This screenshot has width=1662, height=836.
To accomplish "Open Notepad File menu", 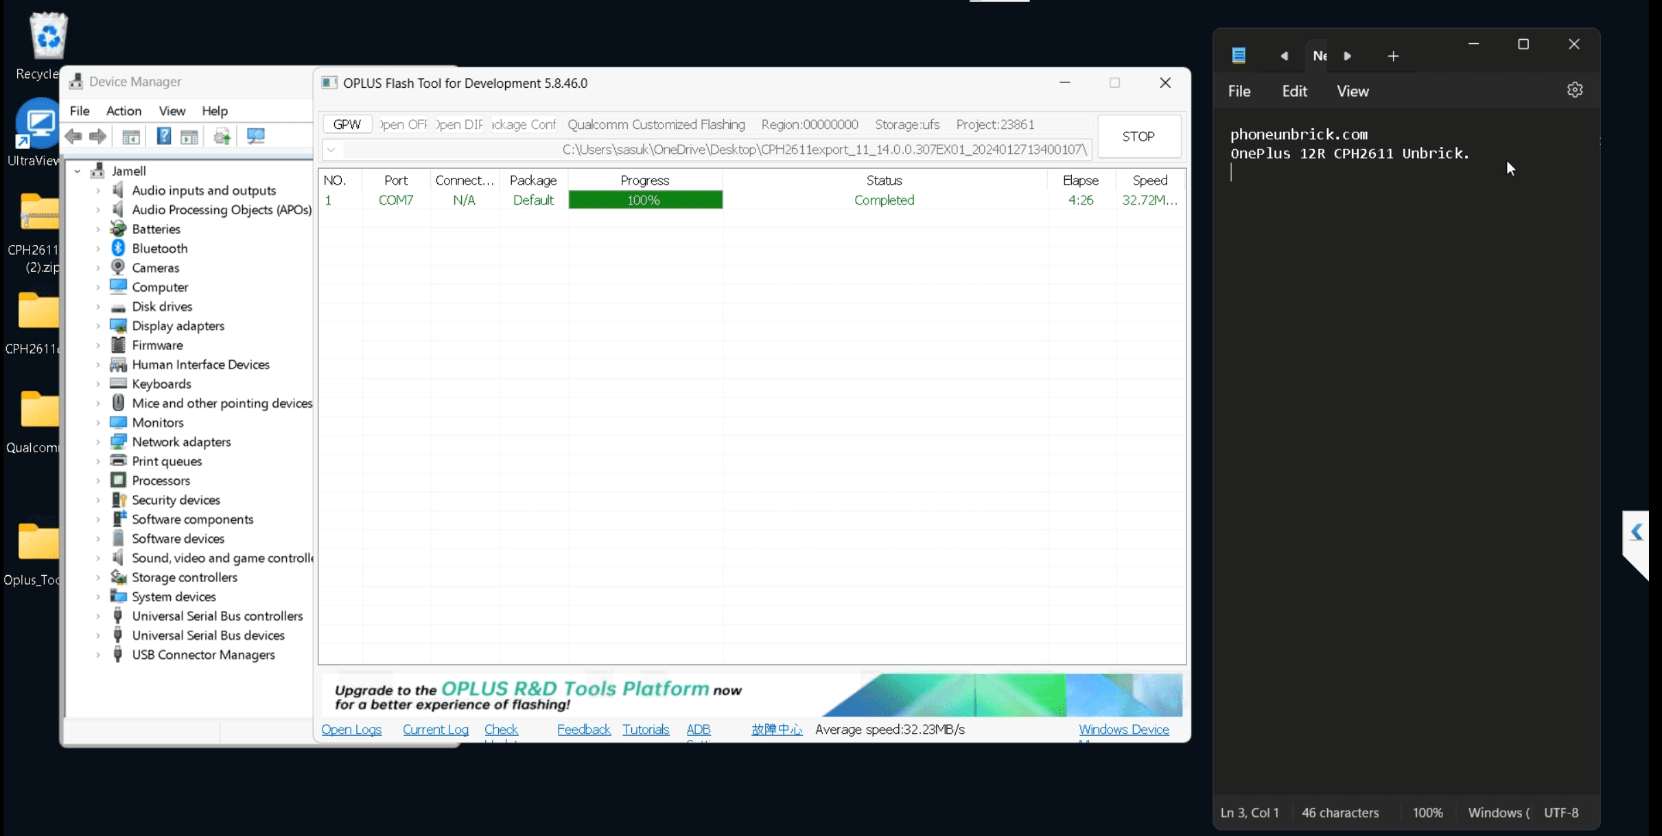I will [1239, 91].
